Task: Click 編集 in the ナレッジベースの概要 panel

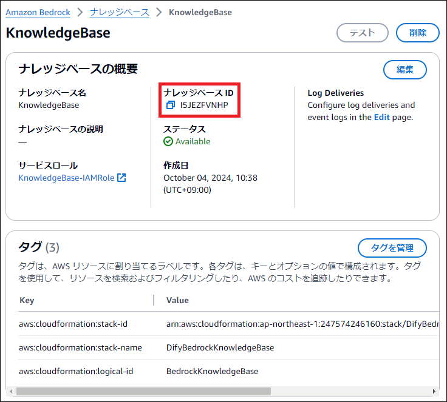Action: coord(404,70)
